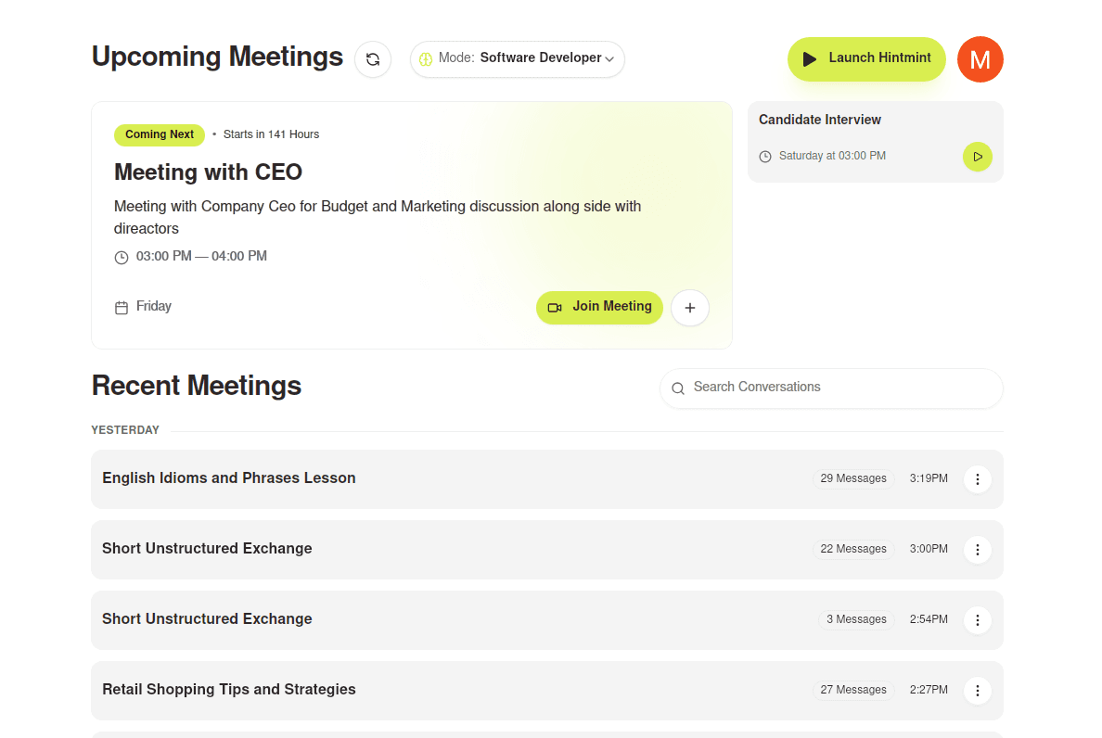Open the orange M profile avatar
1102x738 pixels.
click(x=980, y=59)
